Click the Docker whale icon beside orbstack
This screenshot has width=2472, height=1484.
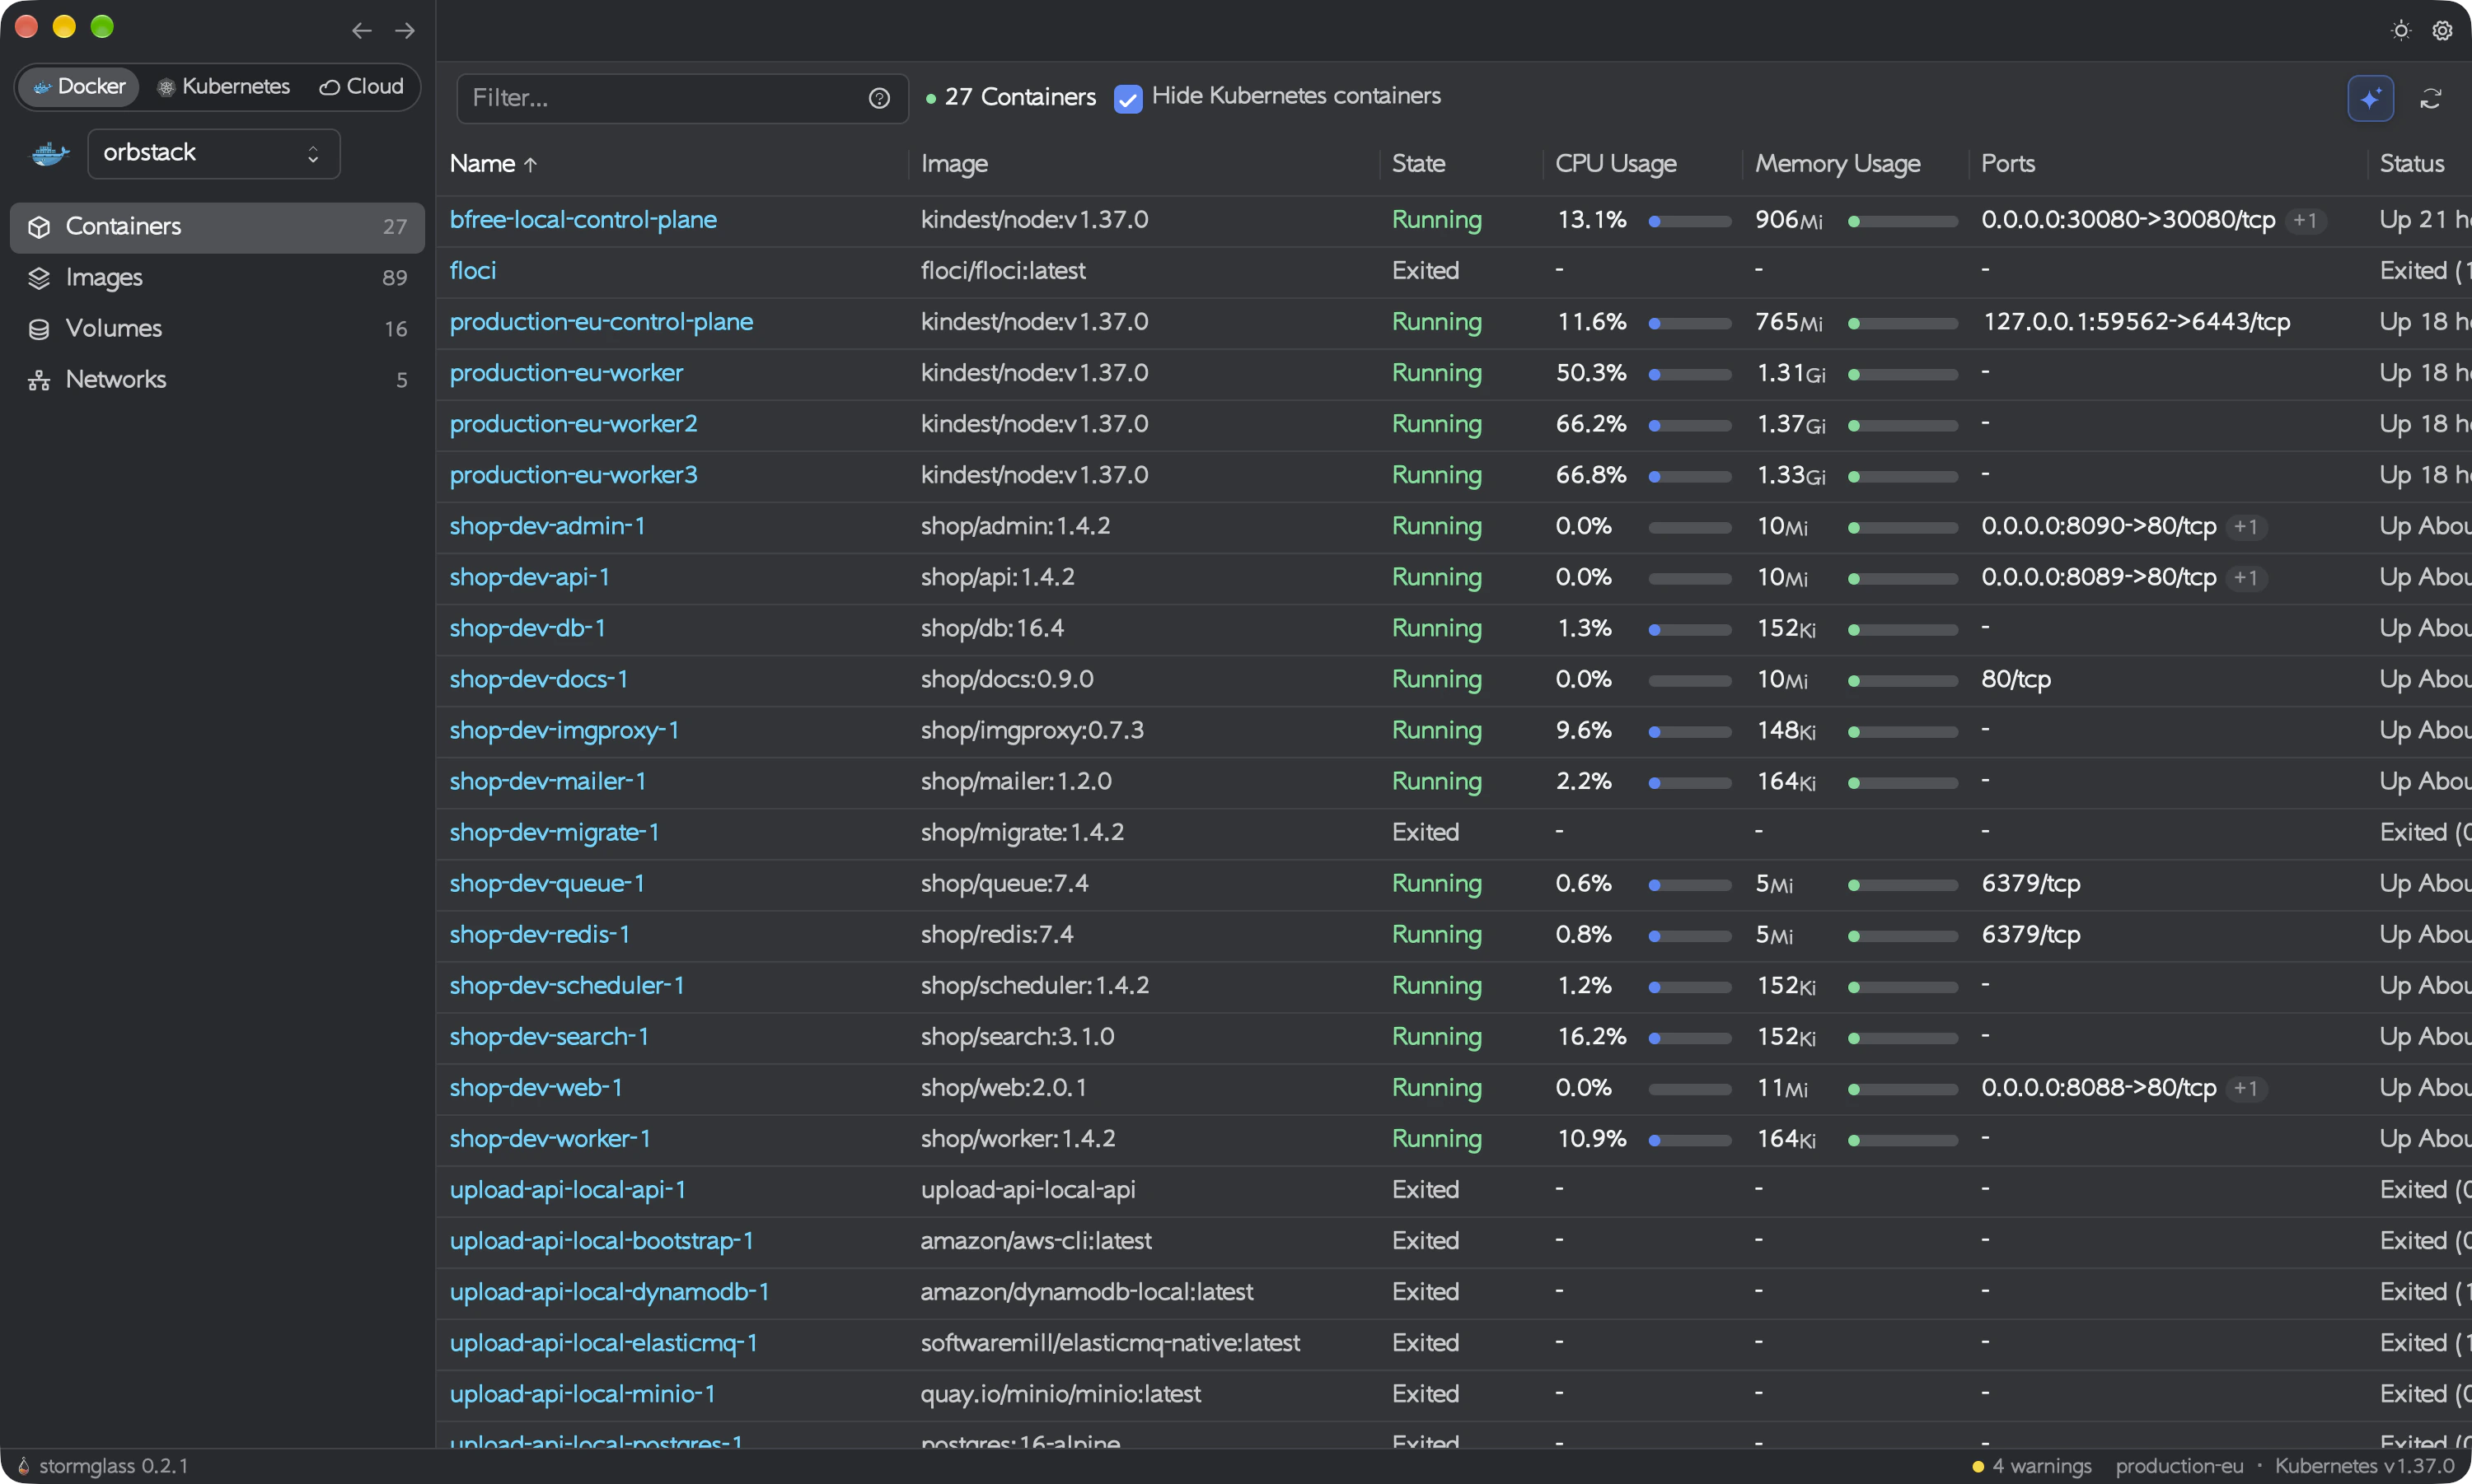(x=50, y=154)
